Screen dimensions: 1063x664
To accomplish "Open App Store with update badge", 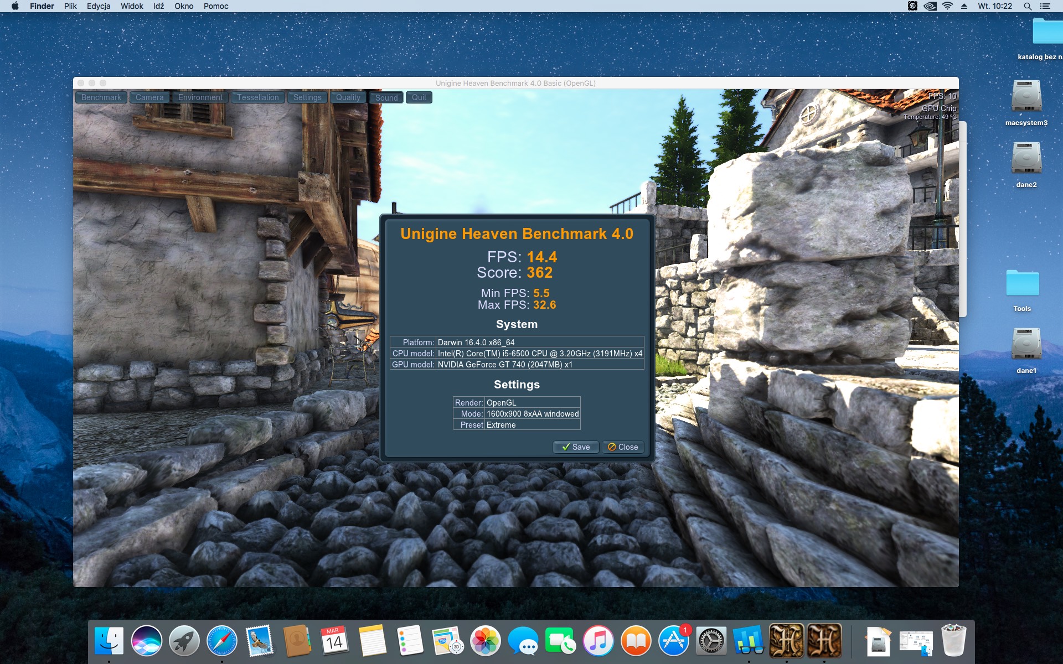I will tap(674, 641).
